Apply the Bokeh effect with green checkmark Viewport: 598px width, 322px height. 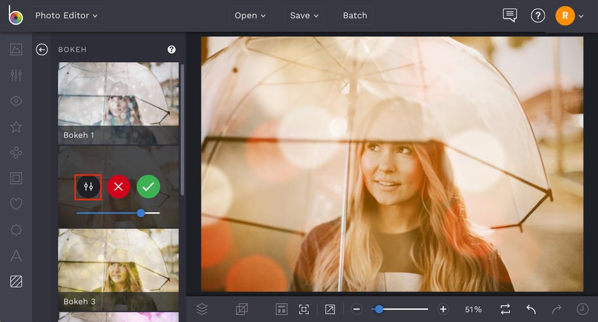point(148,186)
